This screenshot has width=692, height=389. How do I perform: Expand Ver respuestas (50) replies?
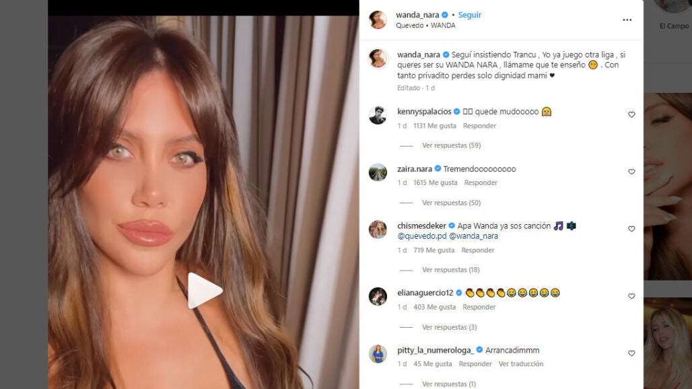point(451,203)
